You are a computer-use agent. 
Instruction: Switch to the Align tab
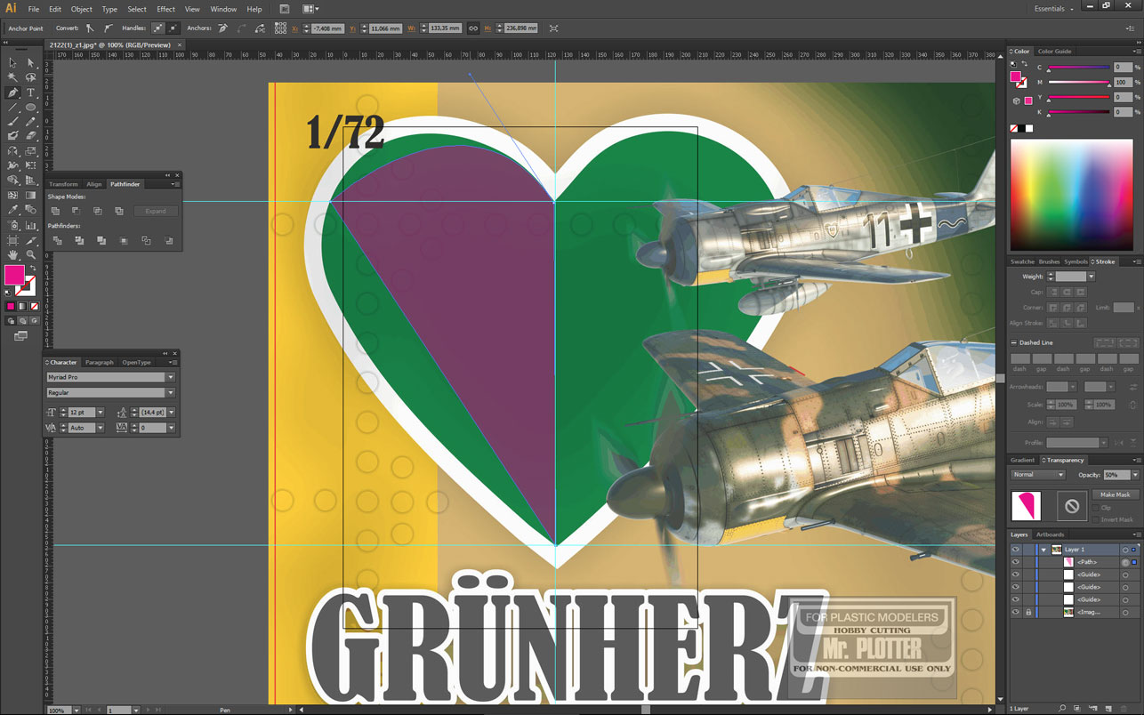point(94,184)
